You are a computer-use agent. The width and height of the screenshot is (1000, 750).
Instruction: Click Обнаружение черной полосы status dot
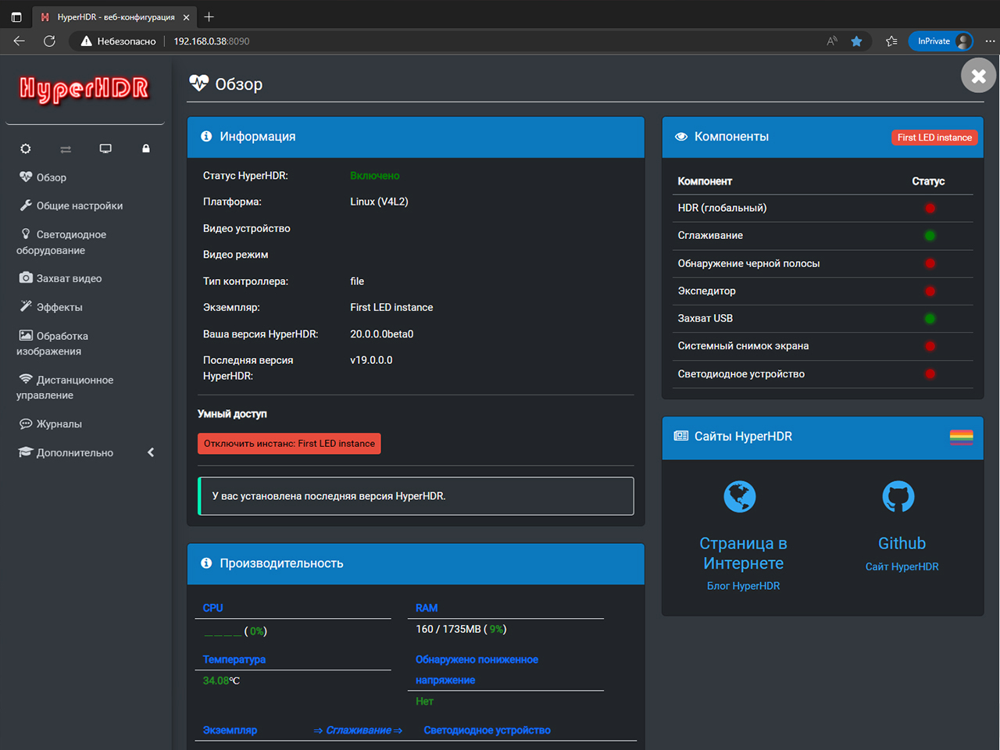pos(930,263)
